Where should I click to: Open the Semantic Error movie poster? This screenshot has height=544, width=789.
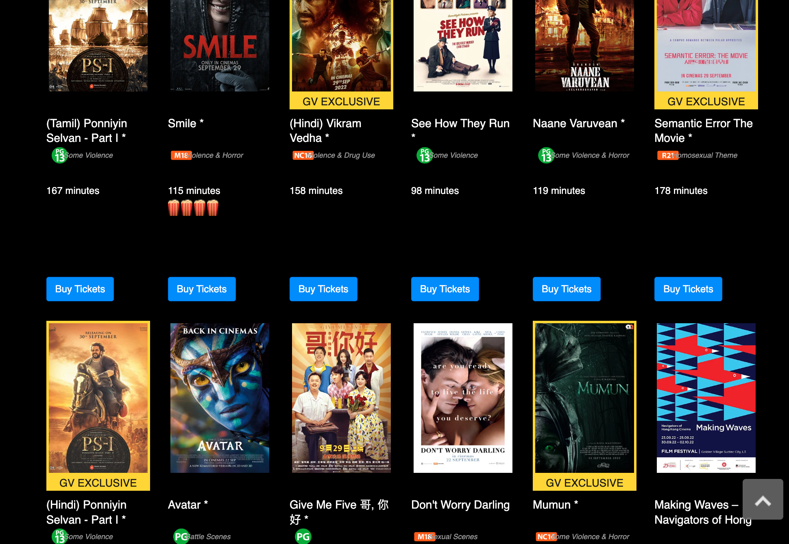(706, 46)
